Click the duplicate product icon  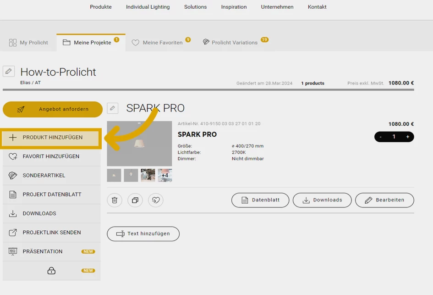pos(135,200)
